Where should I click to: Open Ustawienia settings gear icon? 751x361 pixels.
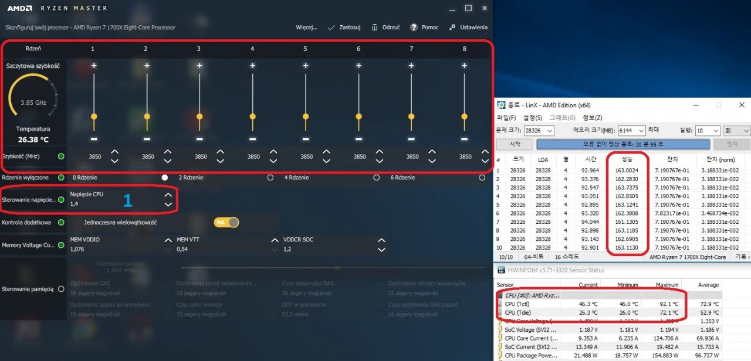(452, 28)
